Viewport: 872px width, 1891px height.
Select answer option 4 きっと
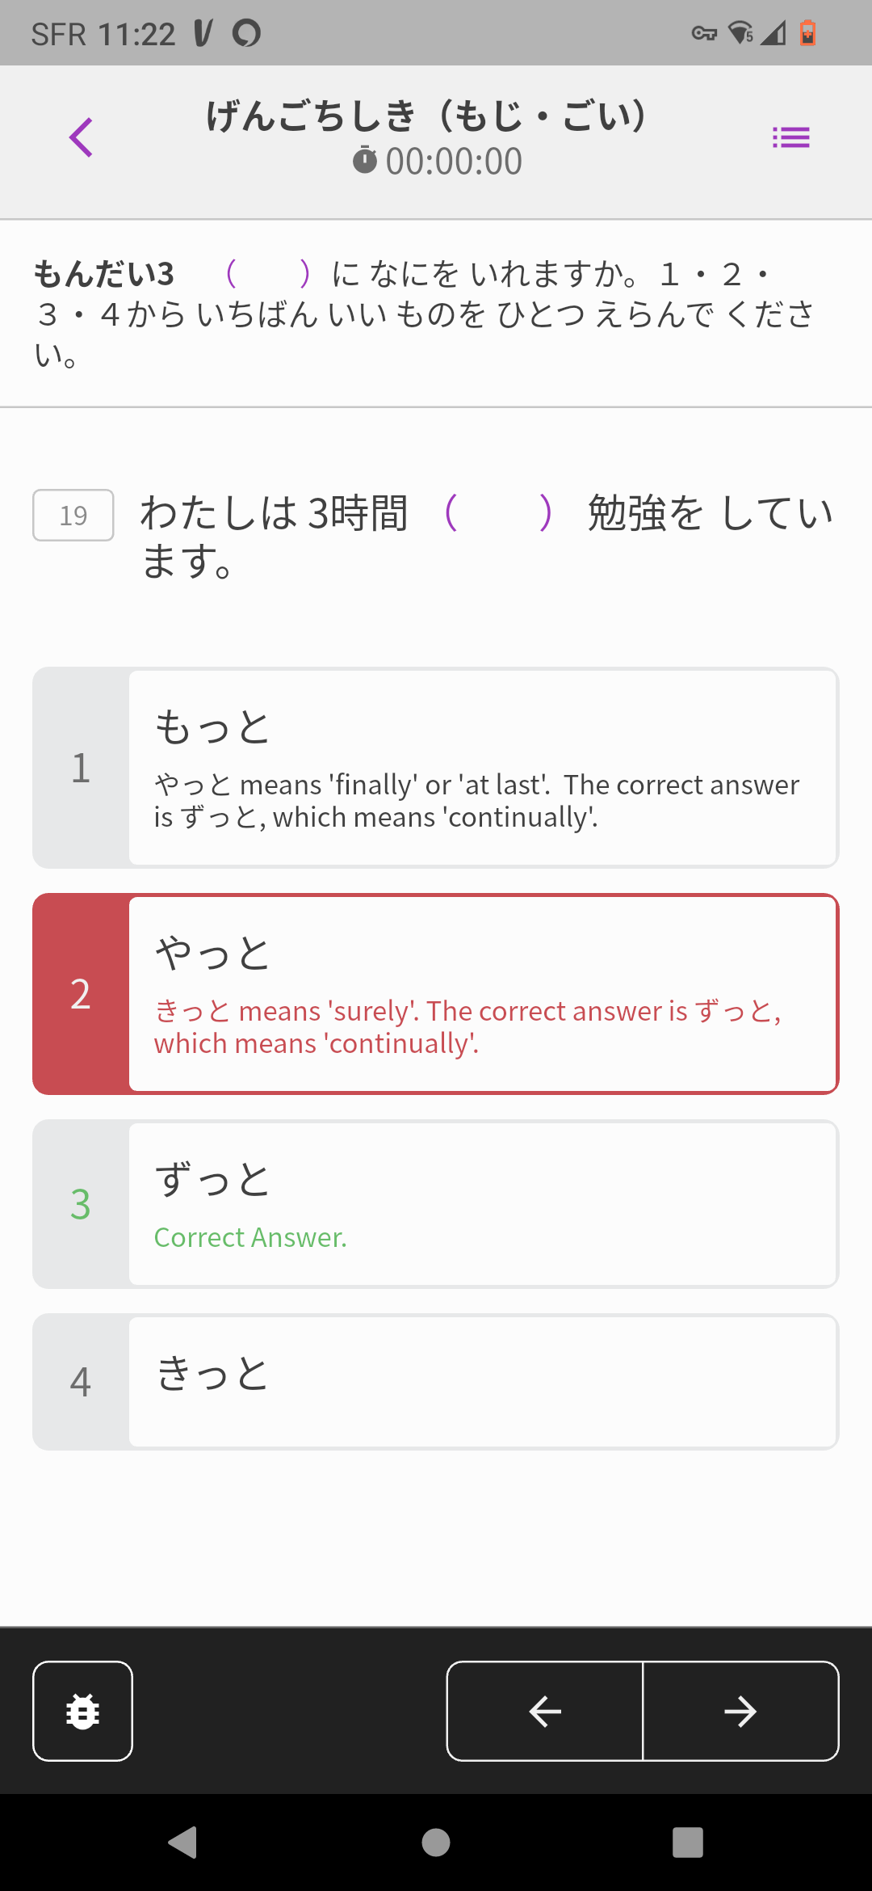pos(482,1382)
